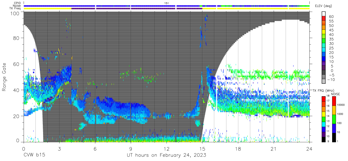Click the Noise row label above the plot
This screenshot has height=161, width=348.
pyautogui.click(x=17, y=6)
